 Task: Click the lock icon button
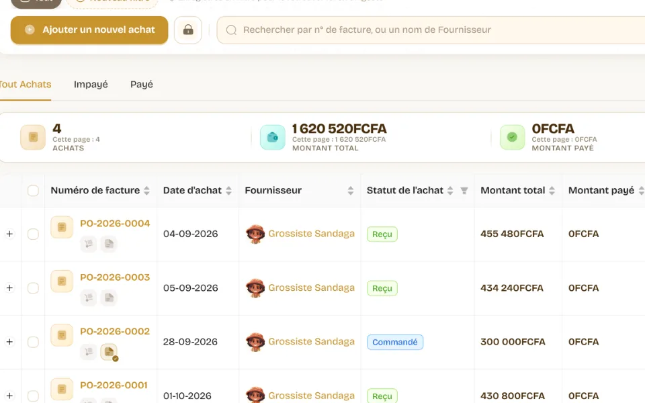pos(188,30)
